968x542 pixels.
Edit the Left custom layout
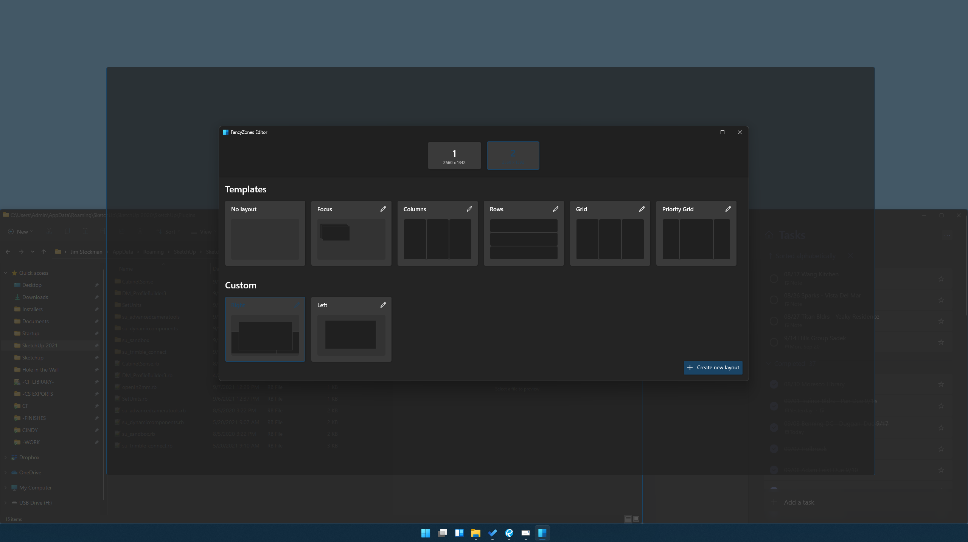point(383,305)
